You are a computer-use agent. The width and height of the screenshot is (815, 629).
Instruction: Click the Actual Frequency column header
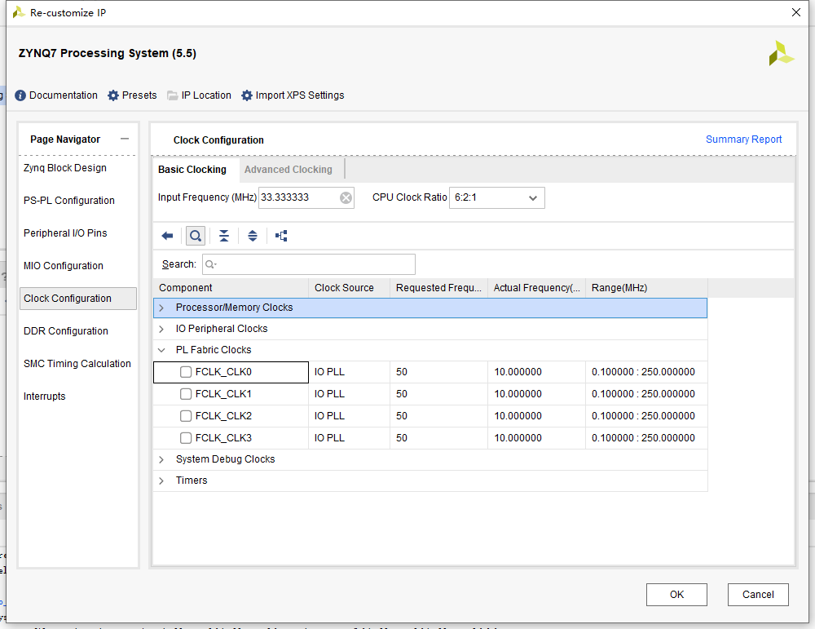pyautogui.click(x=536, y=288)
